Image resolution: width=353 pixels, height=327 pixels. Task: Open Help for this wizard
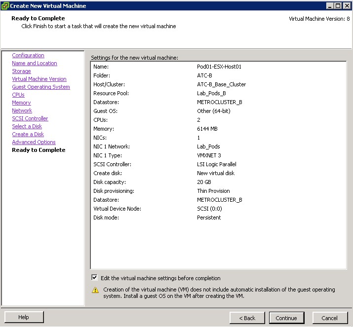point(24,318)
